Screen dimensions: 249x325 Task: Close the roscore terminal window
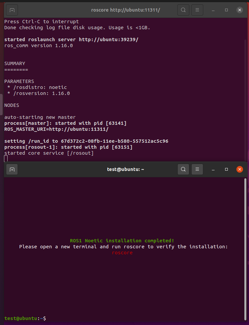(240, 10)
